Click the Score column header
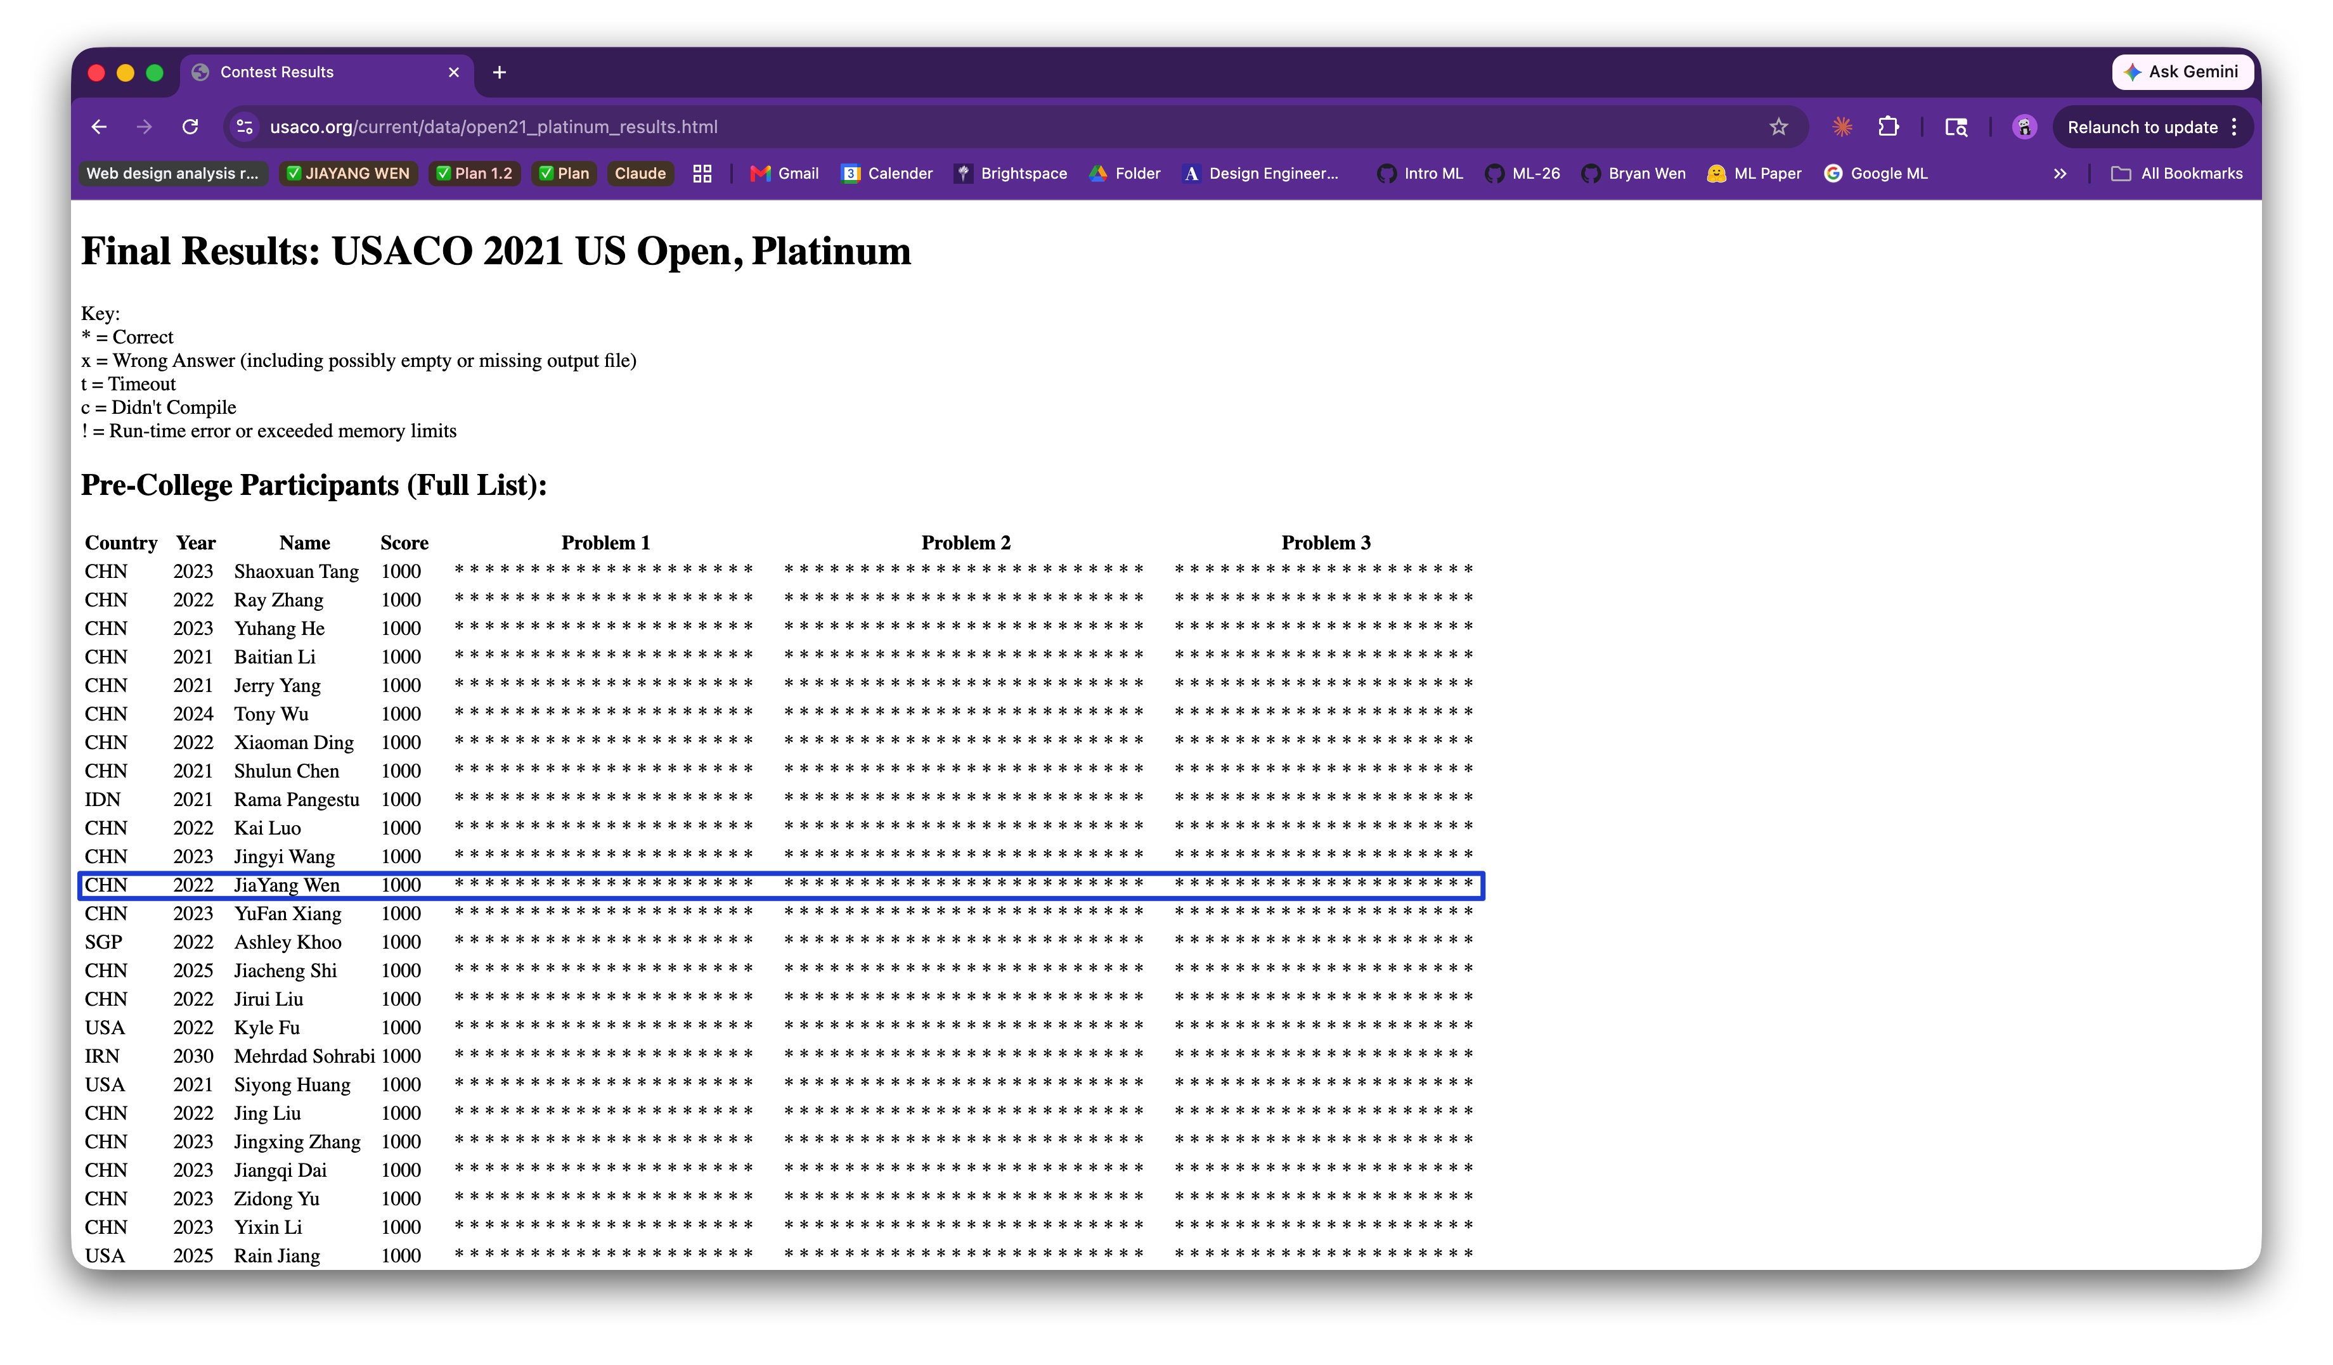 click(x=404, y=542)
